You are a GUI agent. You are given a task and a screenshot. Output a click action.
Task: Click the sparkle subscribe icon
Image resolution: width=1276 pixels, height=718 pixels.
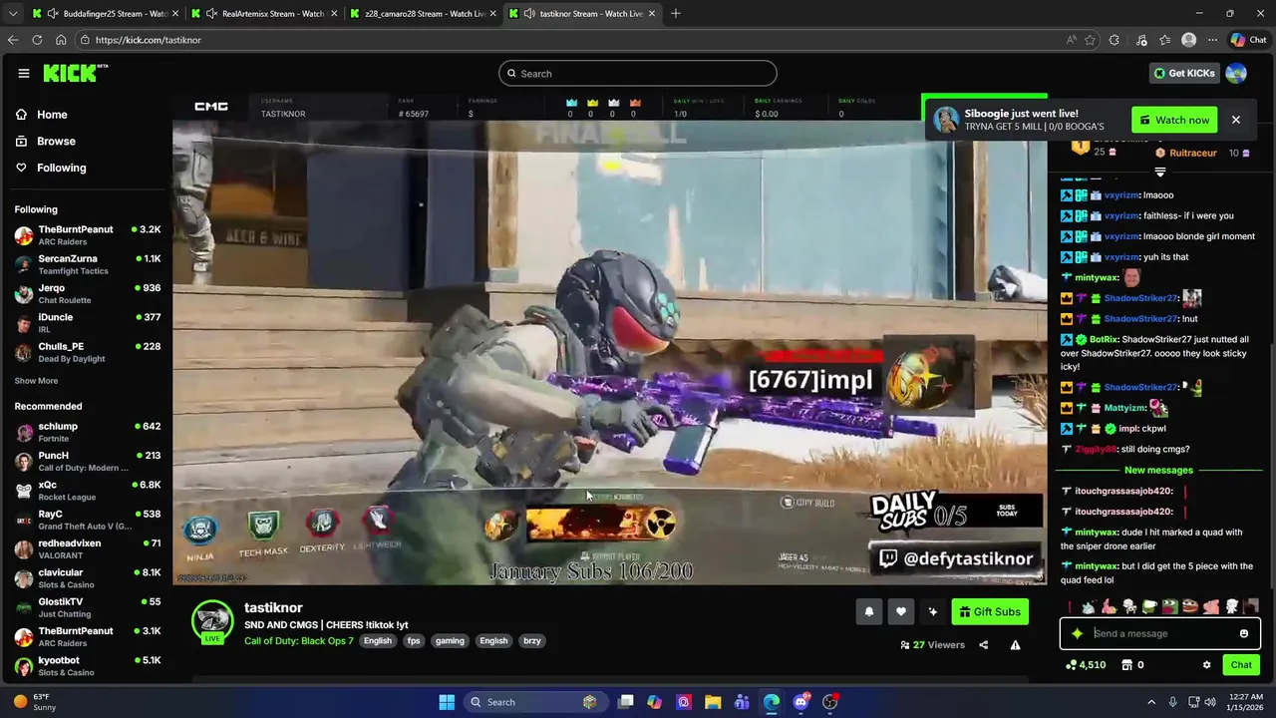coord(932,612)
